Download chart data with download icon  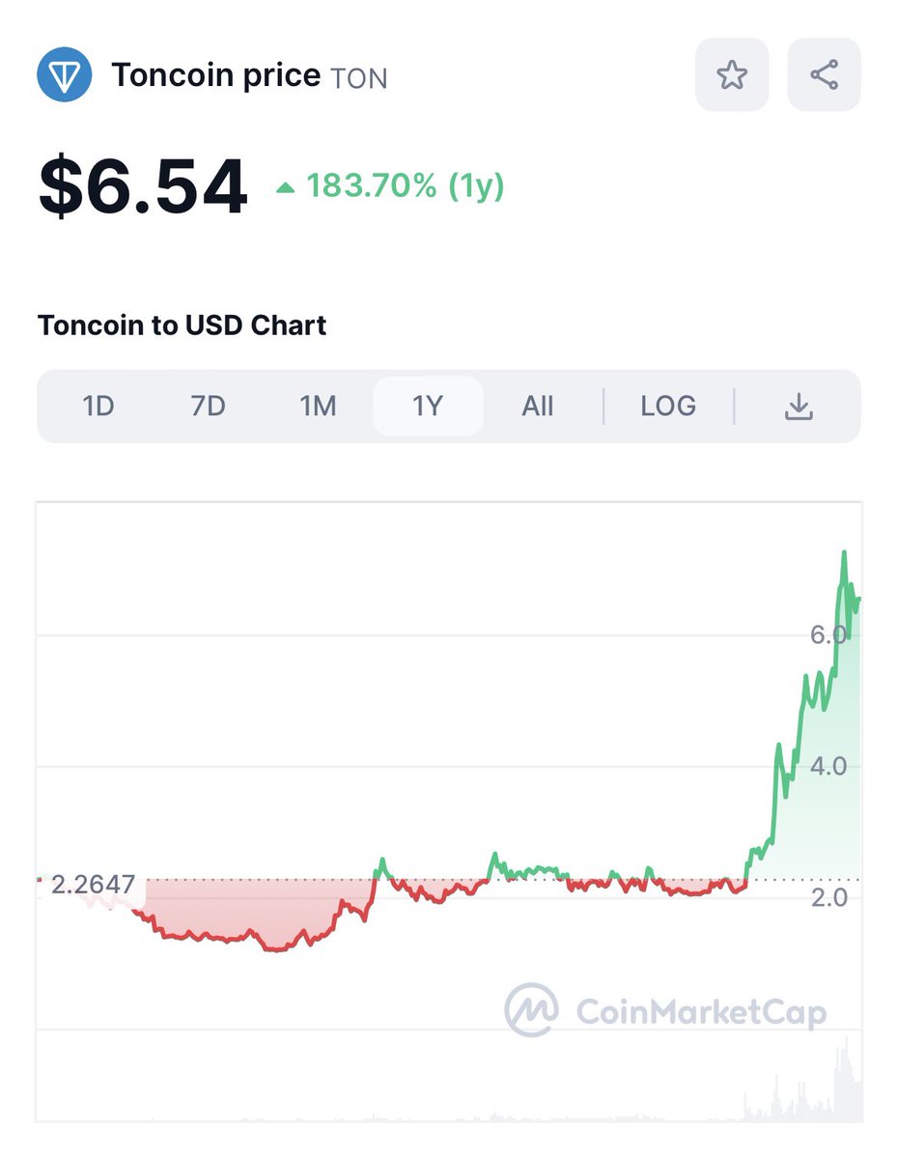click(798, 407)
